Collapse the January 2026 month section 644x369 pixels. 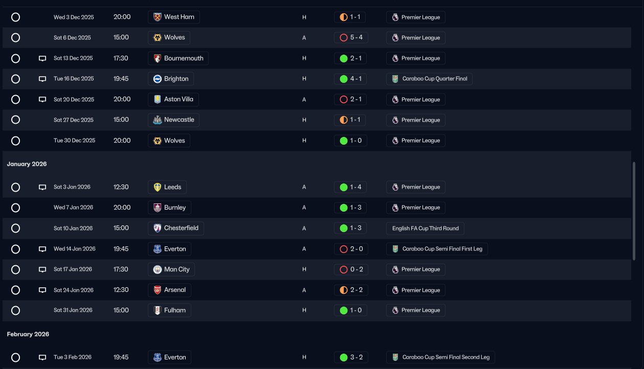point(27,164)
